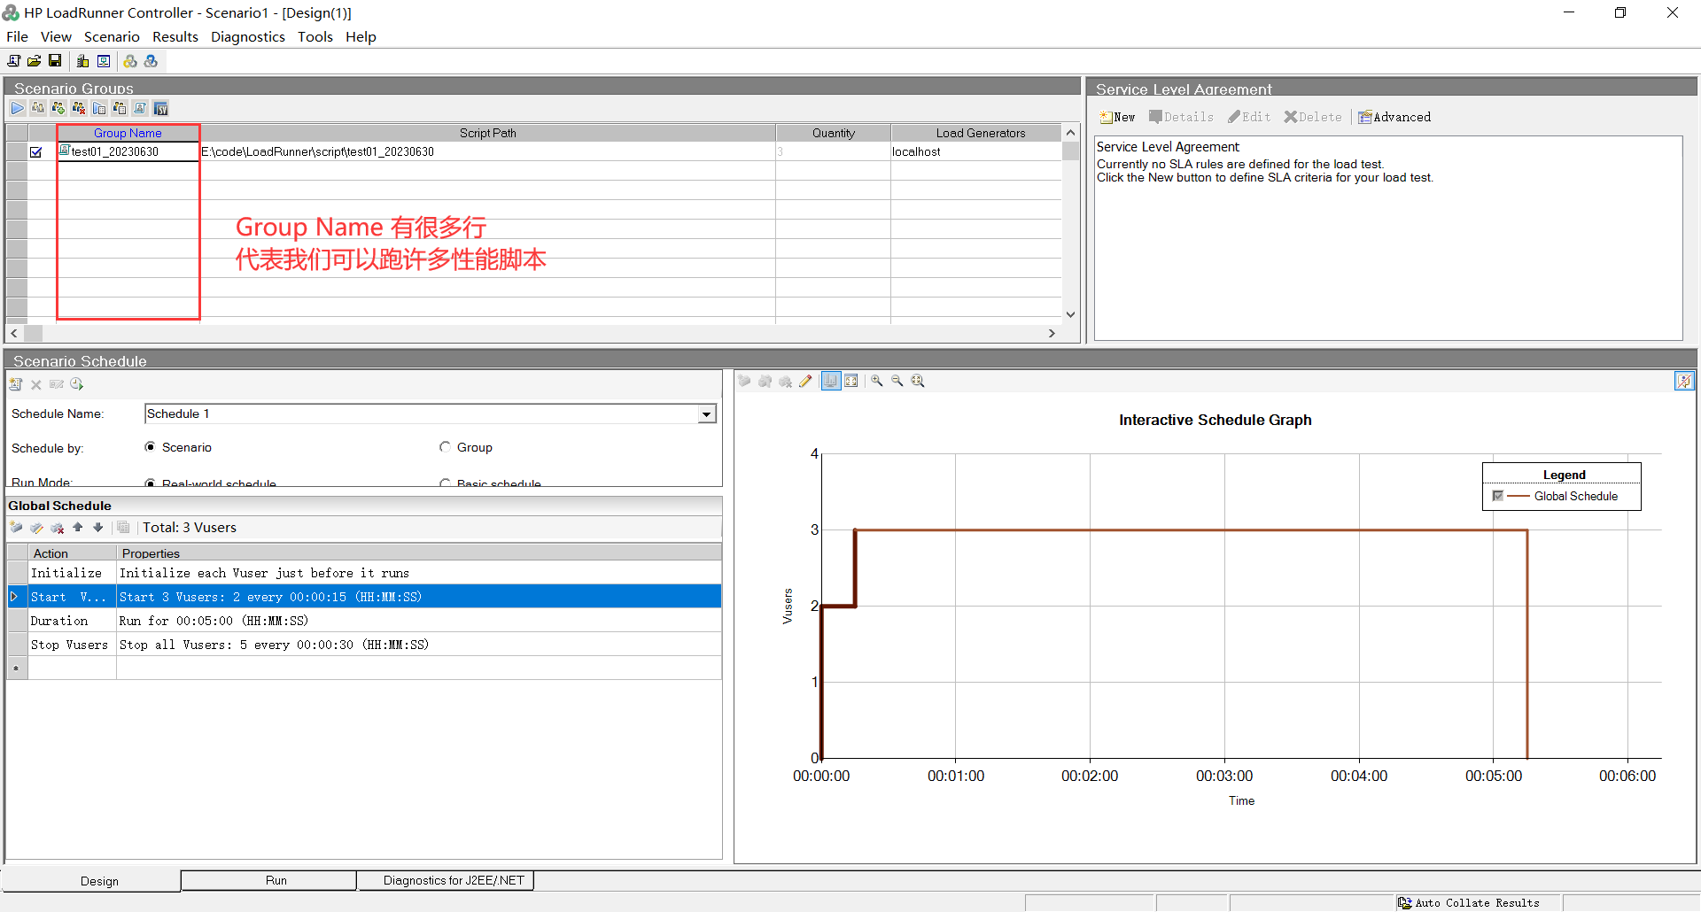The height and width of the screenshot is (912, 1701).
Task: Click the Start Time clock icon
Action: click(x=77, y=384)
